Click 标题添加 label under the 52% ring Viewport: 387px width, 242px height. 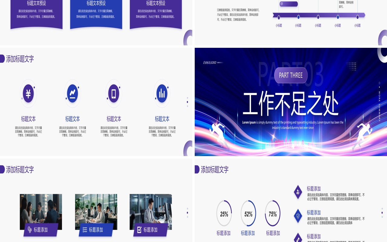click(x=248, y=233)
